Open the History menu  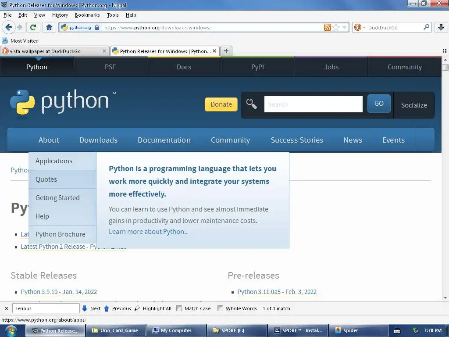(x=60, y=15)
